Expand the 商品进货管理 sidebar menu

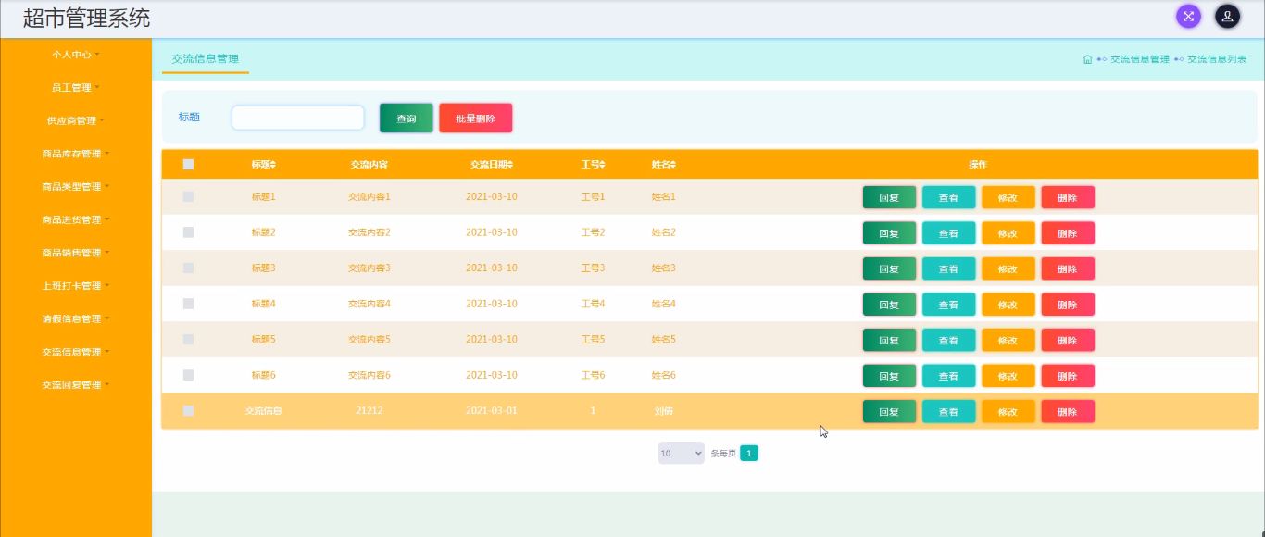point(76,220)
